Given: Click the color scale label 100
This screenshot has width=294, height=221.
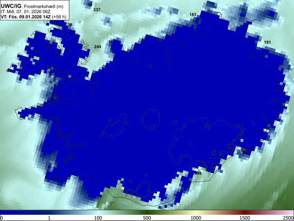Looking at the screenshot, I should coord(98,218).
